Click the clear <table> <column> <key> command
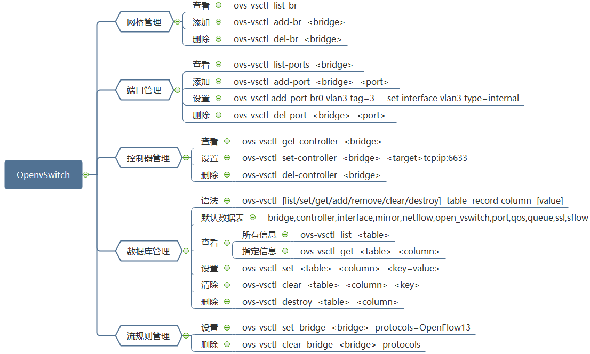Viewport: 590px width, 354px height. [331, 285]
